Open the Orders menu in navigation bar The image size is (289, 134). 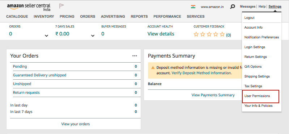(x=88, y=16)
